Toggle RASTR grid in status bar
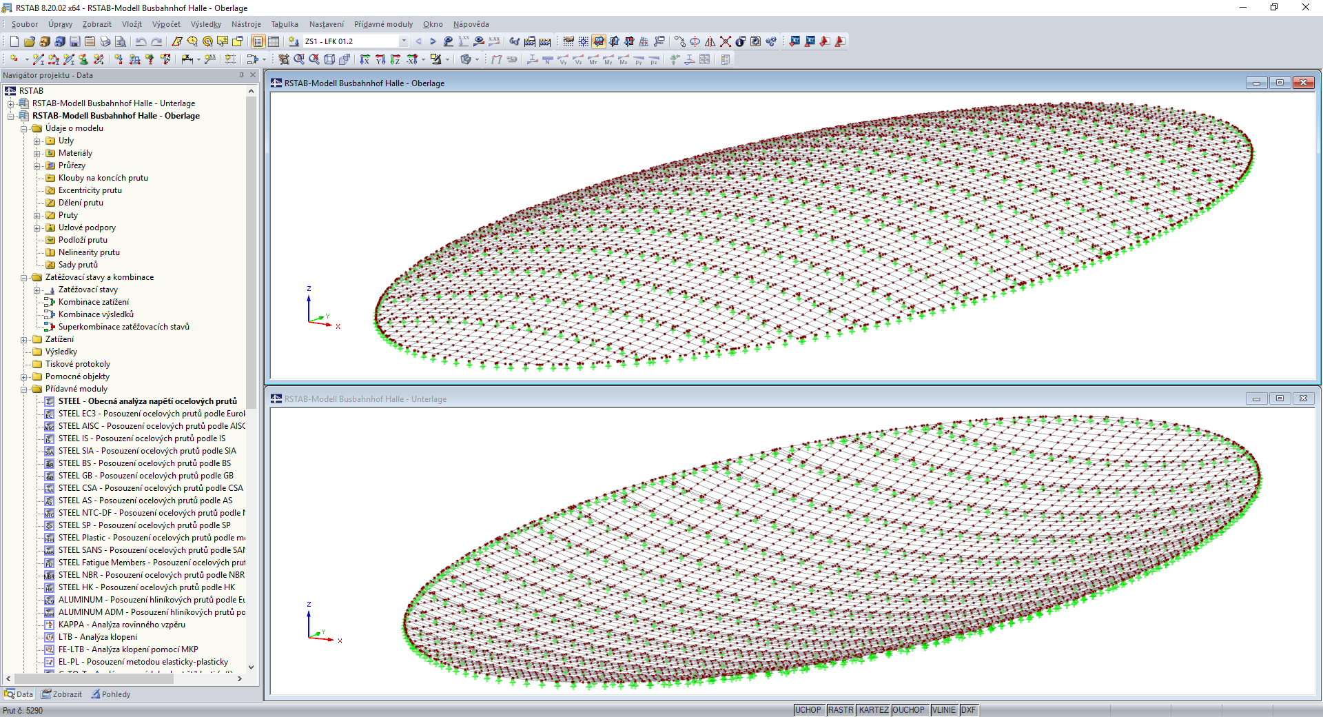The width and height of the screenshot is (1323, 717). click(x=841, y=710)
